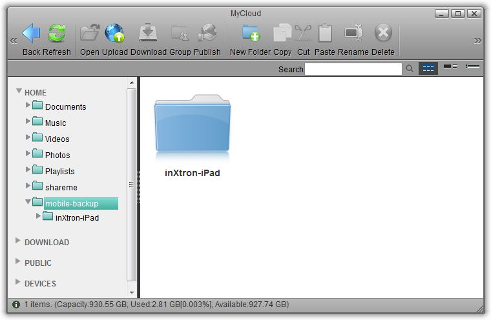The width and height of the screenshot is (491, 320).
Task: Switch to list view mode
Action: (x=450, y=67)
